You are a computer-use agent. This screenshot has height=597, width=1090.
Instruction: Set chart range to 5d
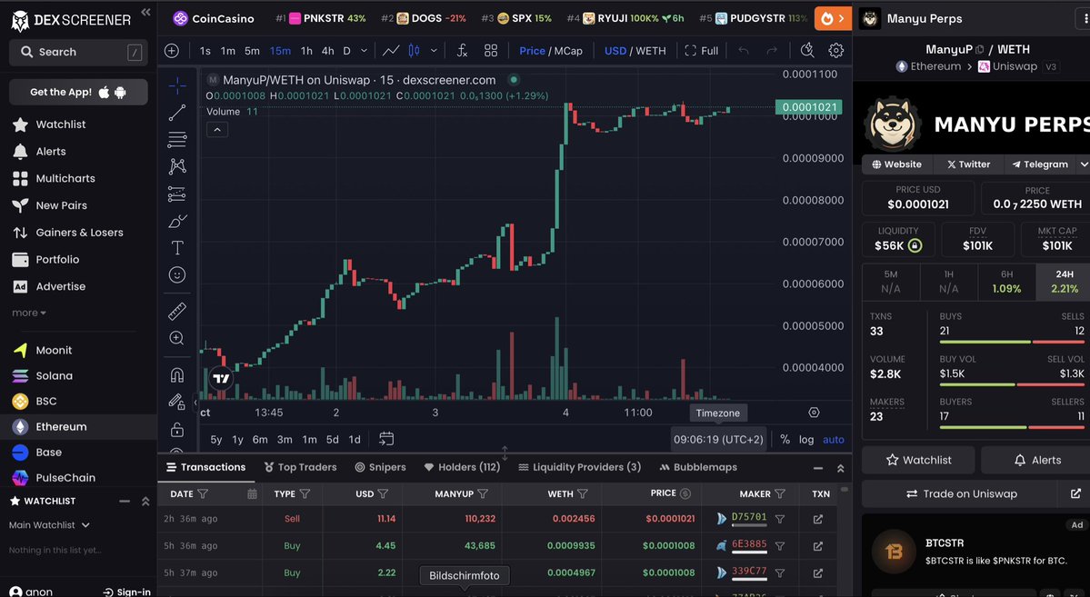[333, 440]
